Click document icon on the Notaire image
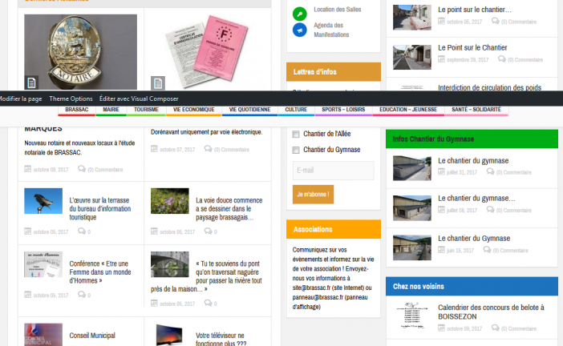Viewport: 563px width, 346px height. point(32,82)
